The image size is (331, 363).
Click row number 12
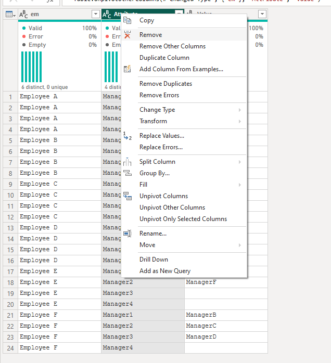pyautogui.click(x=10, y=217)
